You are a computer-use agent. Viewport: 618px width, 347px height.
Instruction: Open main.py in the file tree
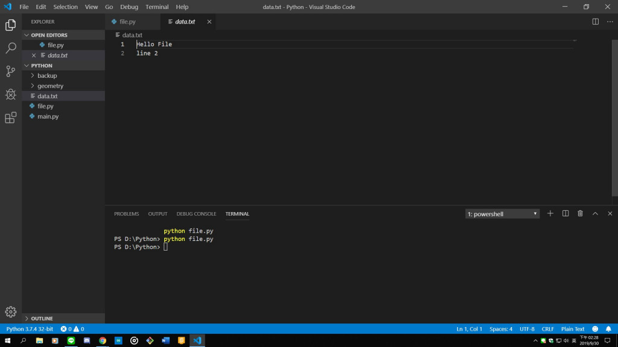tap(63, 116)
